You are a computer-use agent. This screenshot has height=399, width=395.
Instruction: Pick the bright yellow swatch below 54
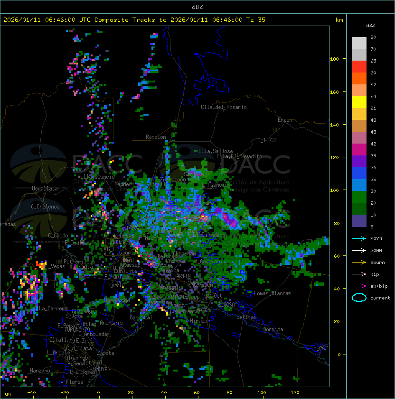click(x=359, y=102)
